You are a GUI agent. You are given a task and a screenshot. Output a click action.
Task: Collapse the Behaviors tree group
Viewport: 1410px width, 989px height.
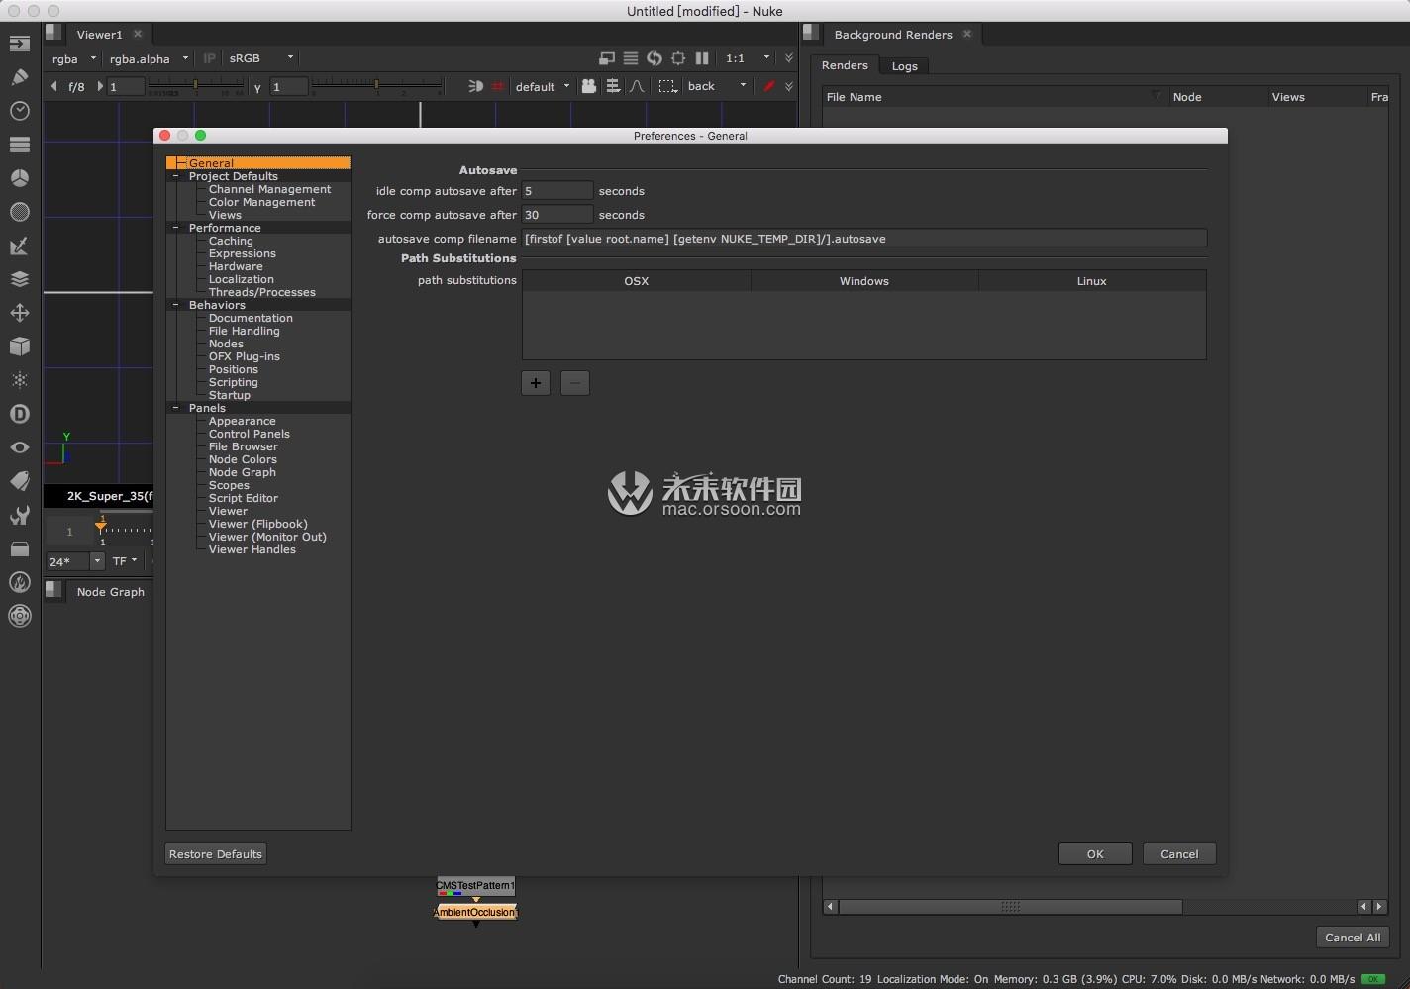pos(176,305)
